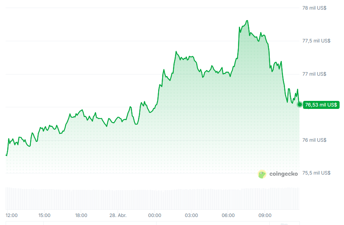Select the 12:00 time axis label
344x225 pixels.
(12, 215)
